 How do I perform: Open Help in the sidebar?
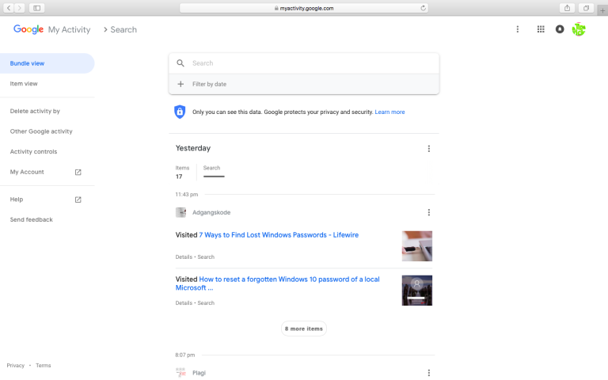[17, 199]
